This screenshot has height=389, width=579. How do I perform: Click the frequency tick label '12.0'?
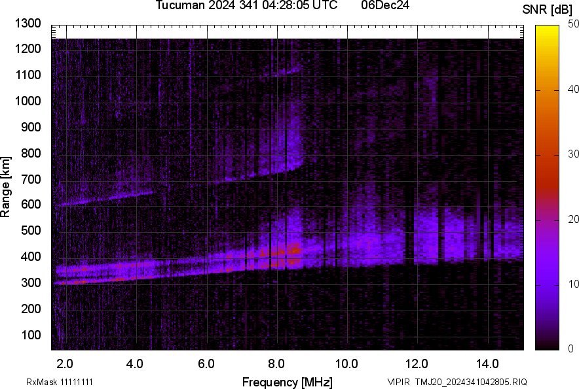tap(417, 364)
